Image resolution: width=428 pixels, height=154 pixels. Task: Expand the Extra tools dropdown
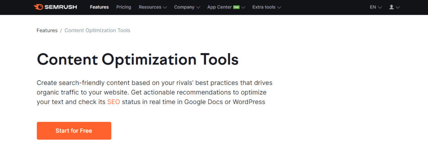(x=266, y=7)
